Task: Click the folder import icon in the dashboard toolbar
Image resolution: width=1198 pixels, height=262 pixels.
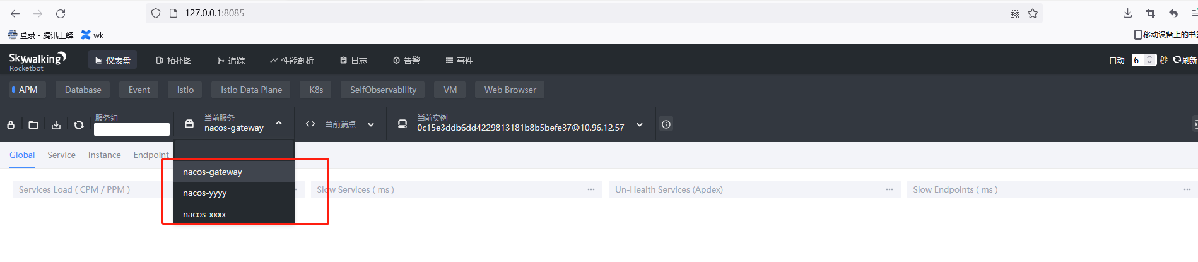Action: pyautogui.click(x=33, y=125)
